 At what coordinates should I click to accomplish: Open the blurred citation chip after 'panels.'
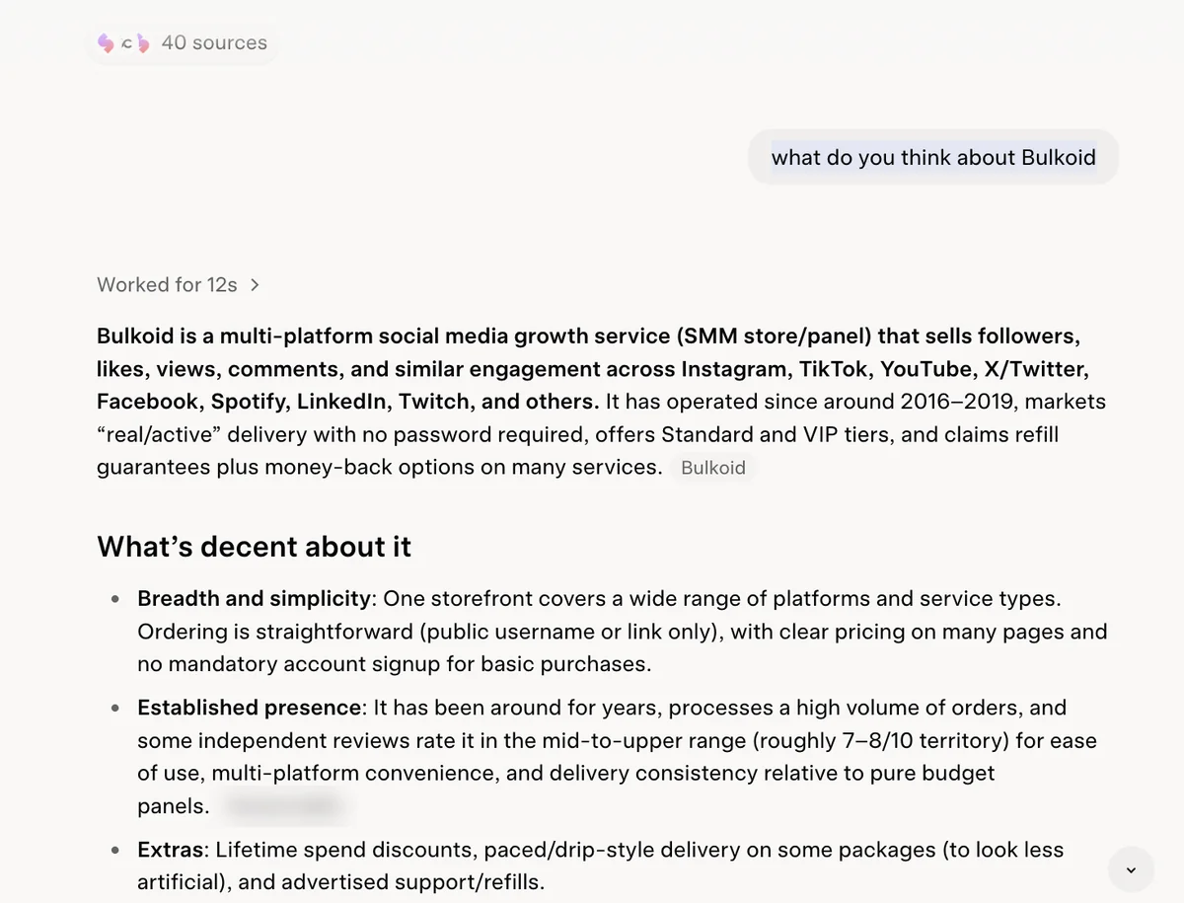(x=284, y=806)
